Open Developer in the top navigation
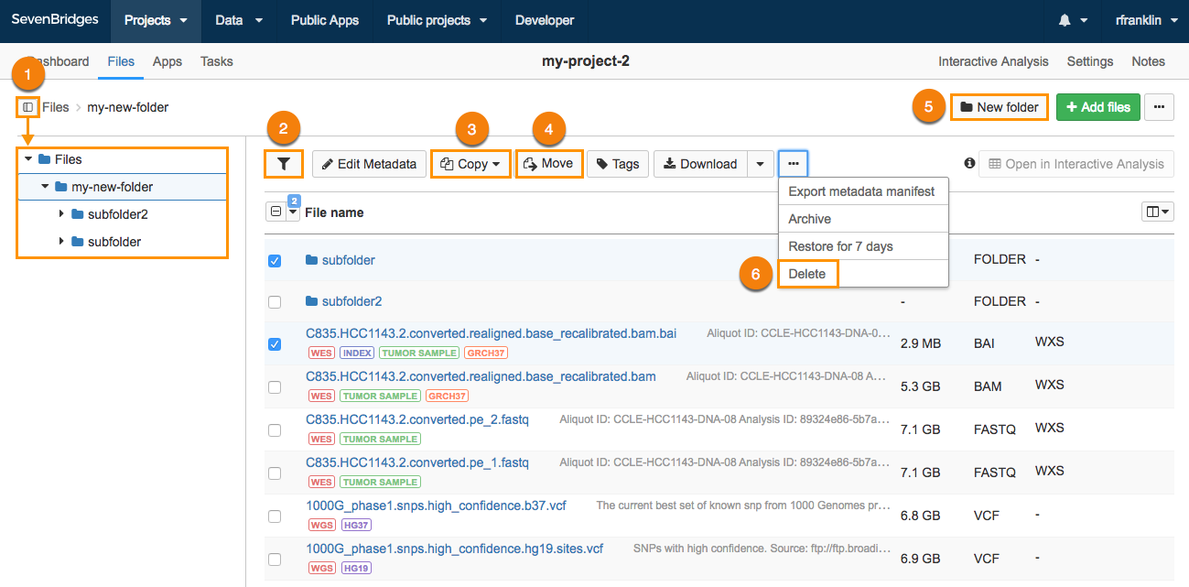This screenshot has height=587, width=1189. [545, 20]
